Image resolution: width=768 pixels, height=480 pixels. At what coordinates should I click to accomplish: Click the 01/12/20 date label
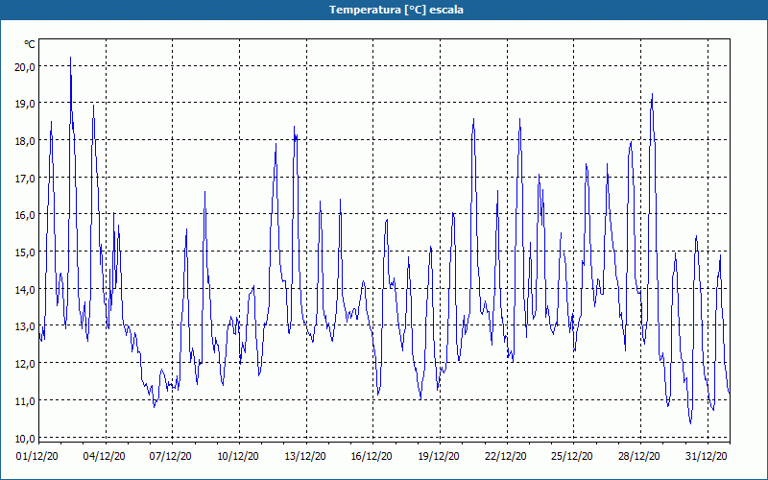pos(37,457)
